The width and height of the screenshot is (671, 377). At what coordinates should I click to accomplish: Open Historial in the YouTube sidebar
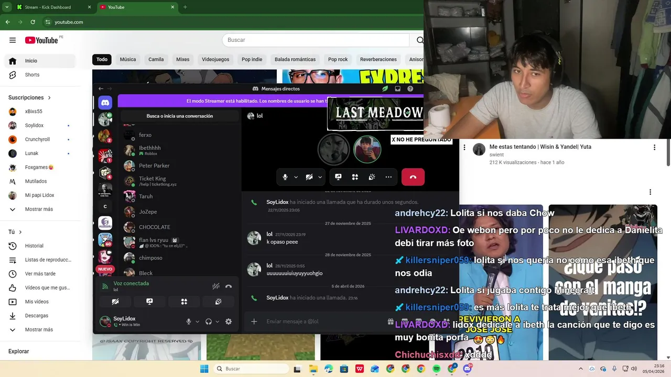coord(40,246)
